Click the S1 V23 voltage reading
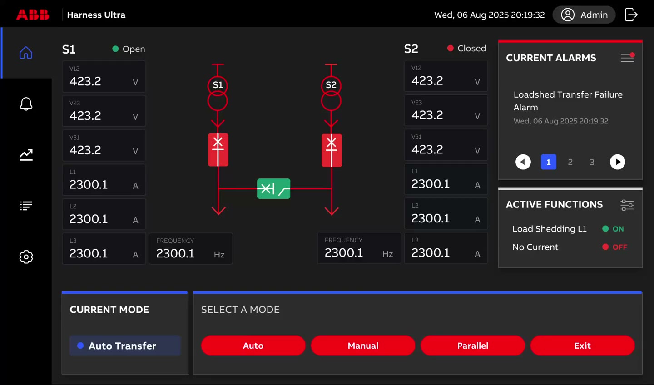Screen dimensions: 654x385 [104, 111]
